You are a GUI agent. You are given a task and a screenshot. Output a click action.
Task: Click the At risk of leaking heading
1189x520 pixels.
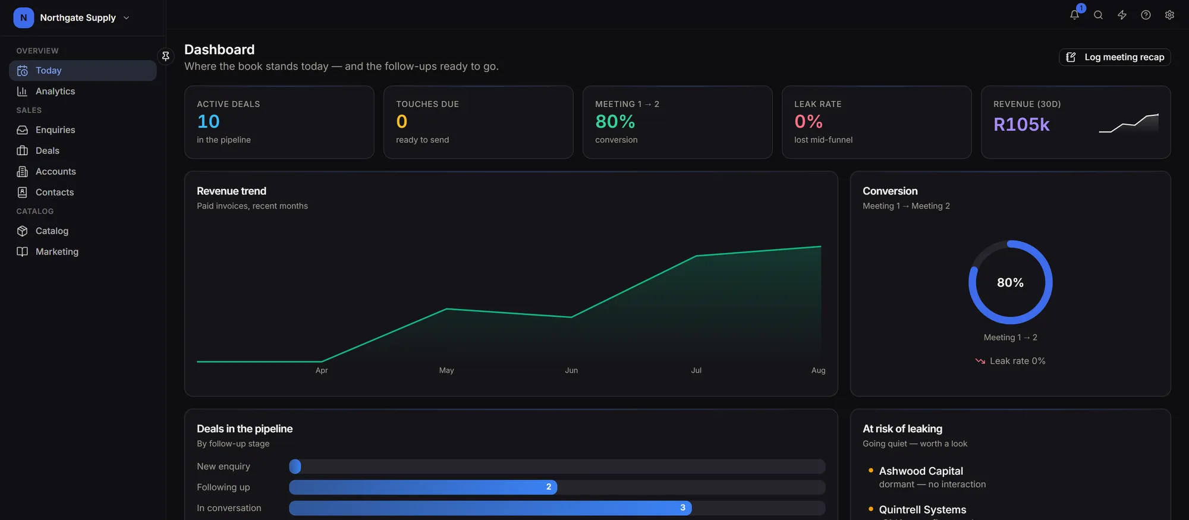point(902,428)
